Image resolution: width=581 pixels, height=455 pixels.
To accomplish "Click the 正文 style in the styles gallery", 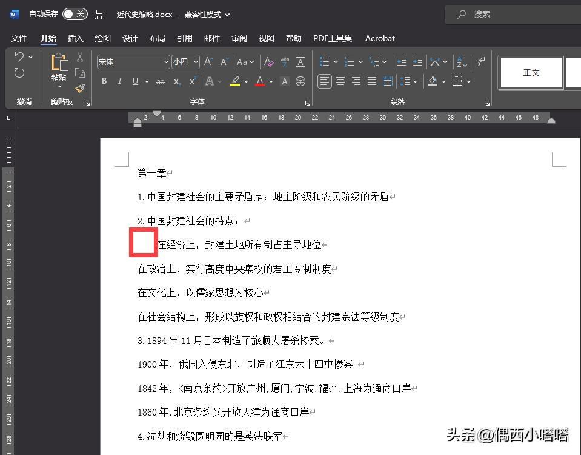I will [531, 72].
